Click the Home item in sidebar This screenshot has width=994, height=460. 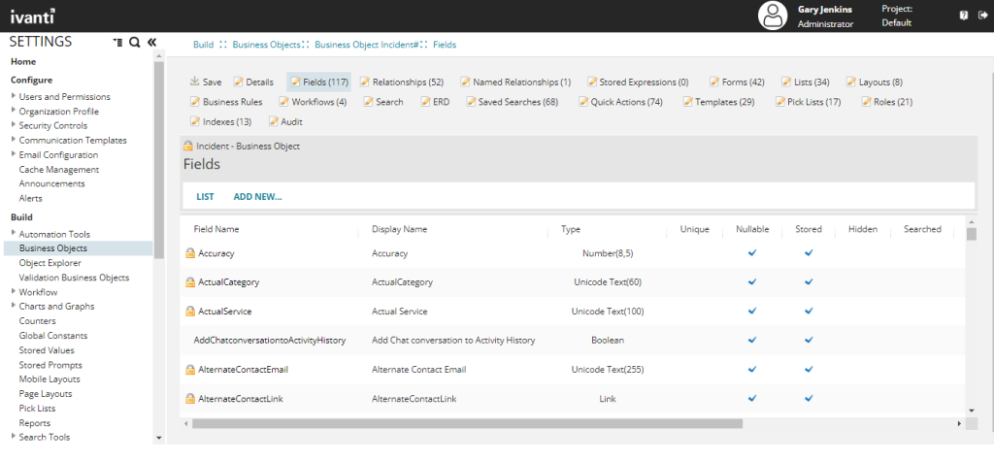click(23, 61)
